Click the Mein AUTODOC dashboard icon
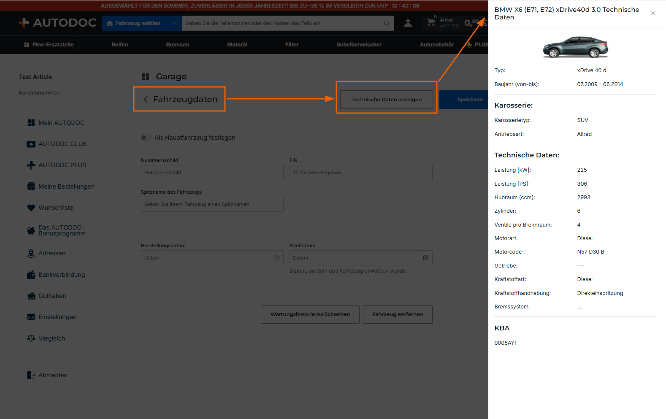666x419 pixels. [x=31, y=123]
